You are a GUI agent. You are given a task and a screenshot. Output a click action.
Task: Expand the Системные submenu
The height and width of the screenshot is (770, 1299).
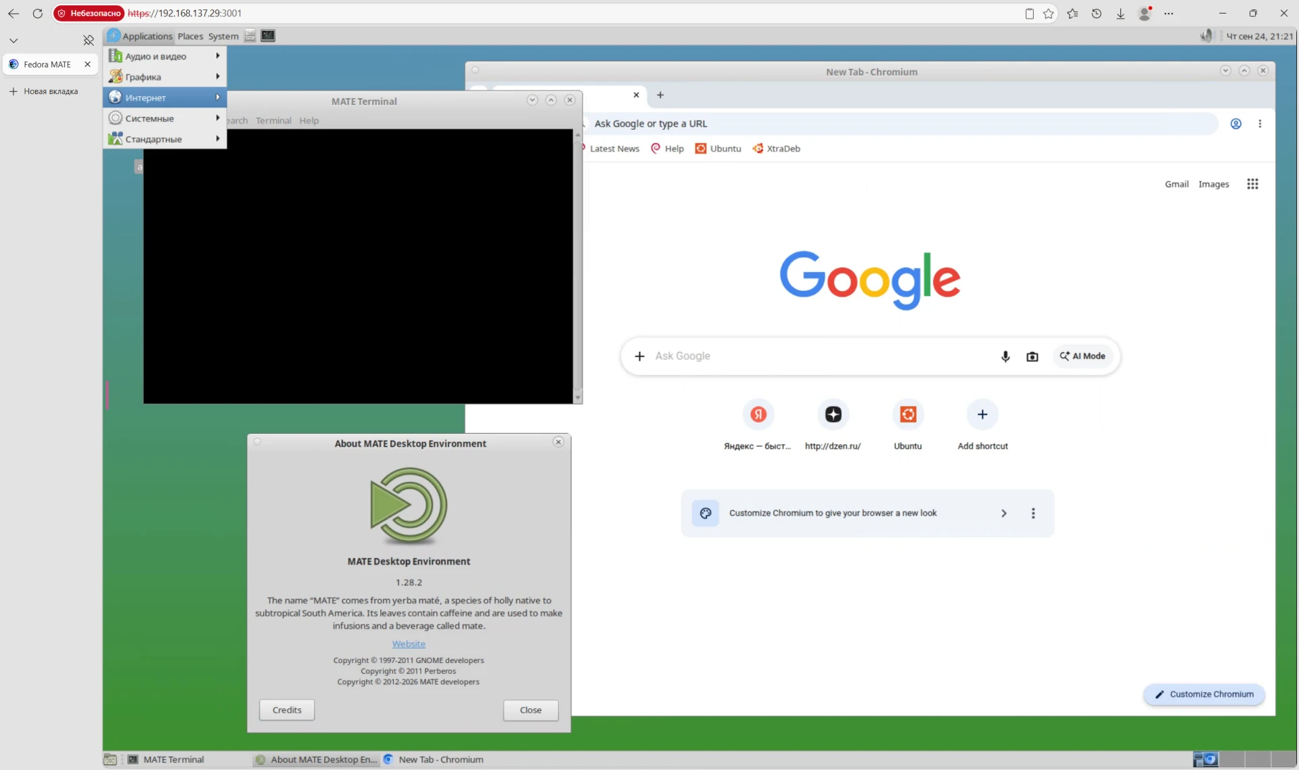(165, 118)
